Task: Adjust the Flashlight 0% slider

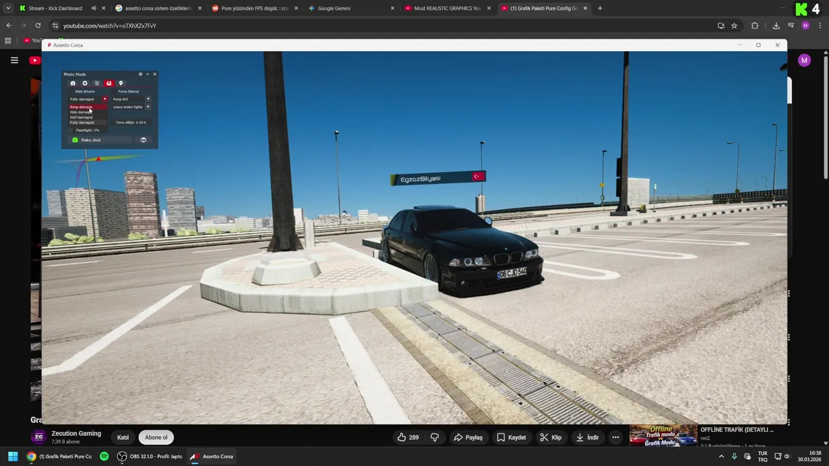Action: point(87,130)
